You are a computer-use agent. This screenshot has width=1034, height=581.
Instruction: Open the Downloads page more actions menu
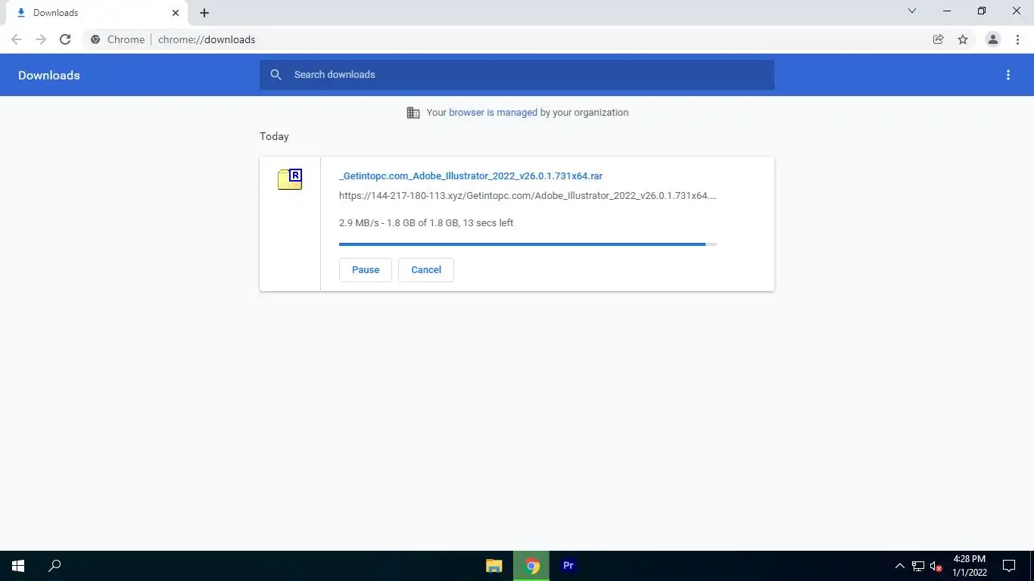1008,75
